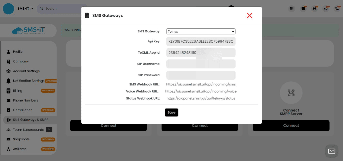Click the SMPP server network icon
343x161 pixels.
point(291,93)
